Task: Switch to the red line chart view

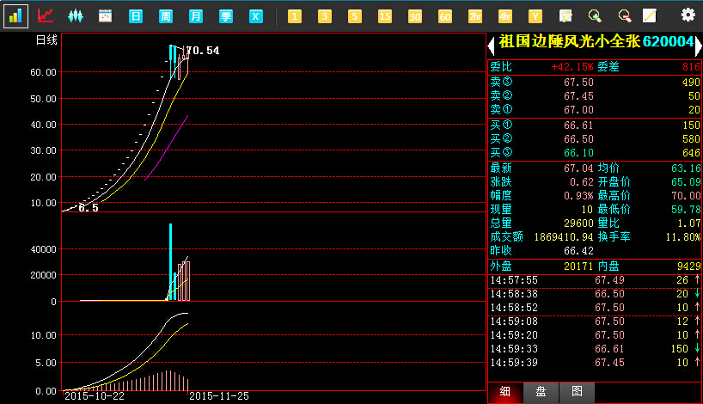Action: [46, 15]
